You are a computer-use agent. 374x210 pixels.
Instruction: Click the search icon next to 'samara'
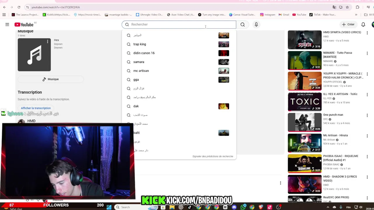pos(129,62)
